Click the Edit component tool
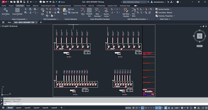This screenshot has height=110, width=208. pyautogui.click(x=43, y=12)
